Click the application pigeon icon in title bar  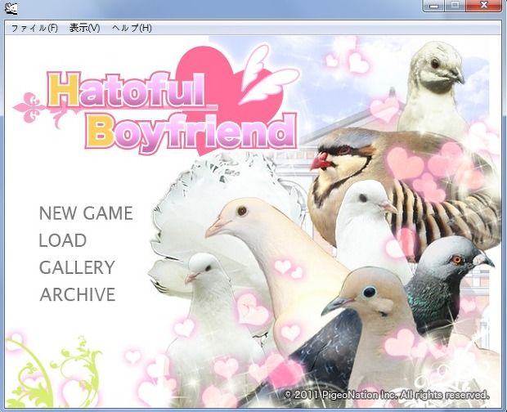(11, 8)
